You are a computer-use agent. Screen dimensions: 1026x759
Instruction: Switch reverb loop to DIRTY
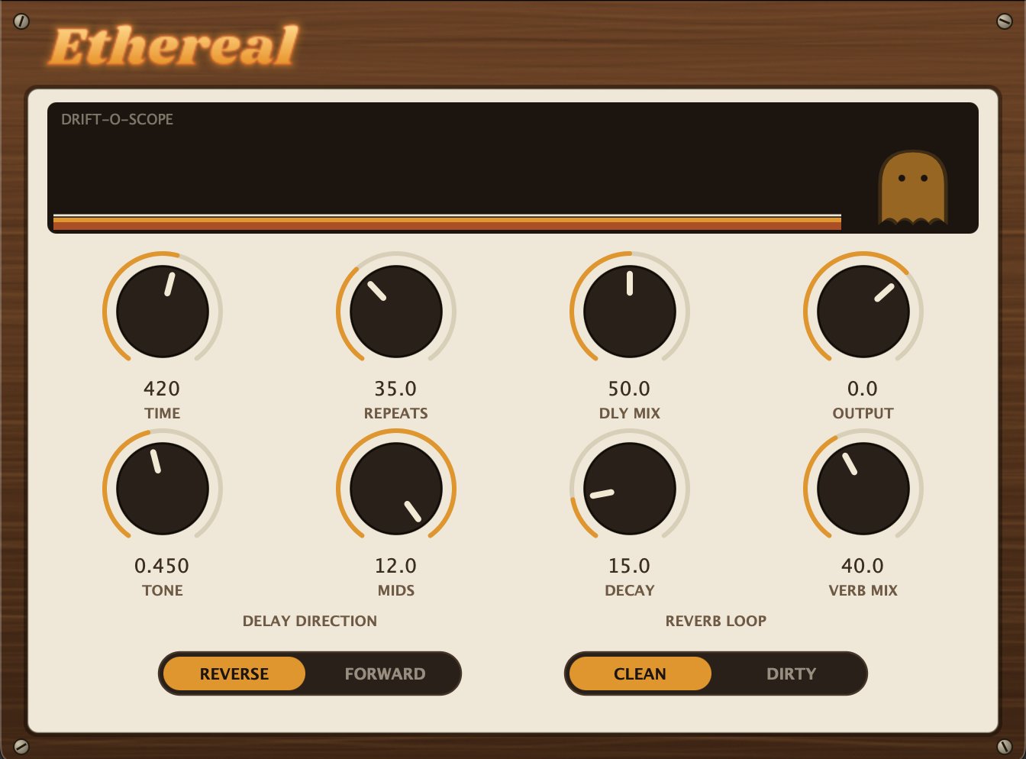tap(791, 673)
